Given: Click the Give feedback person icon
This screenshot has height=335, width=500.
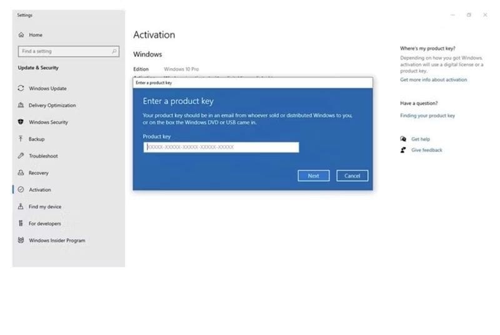Looking at the screenshot, I should [403, 150].
